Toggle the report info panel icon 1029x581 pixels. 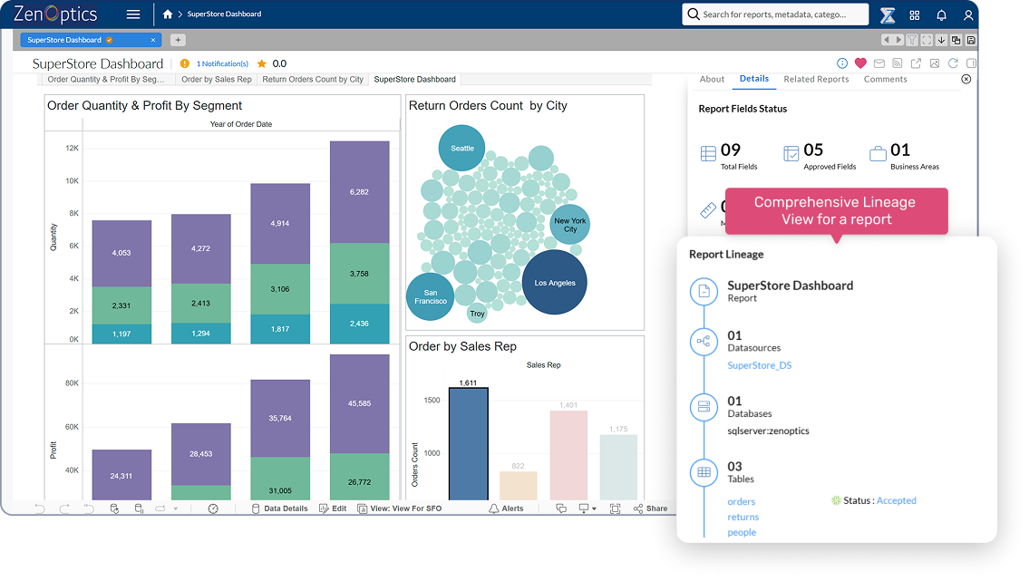[x=842, y=63]
